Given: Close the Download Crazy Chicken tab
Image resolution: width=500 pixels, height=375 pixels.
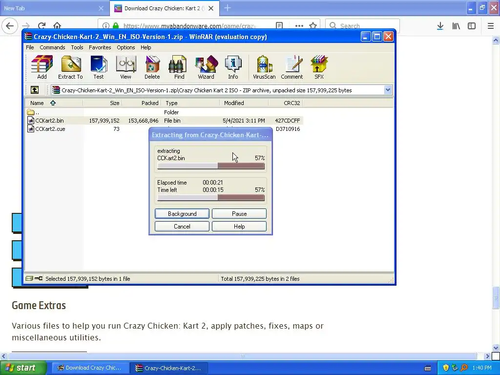Looking at the screenshot, I should (211, 8).
